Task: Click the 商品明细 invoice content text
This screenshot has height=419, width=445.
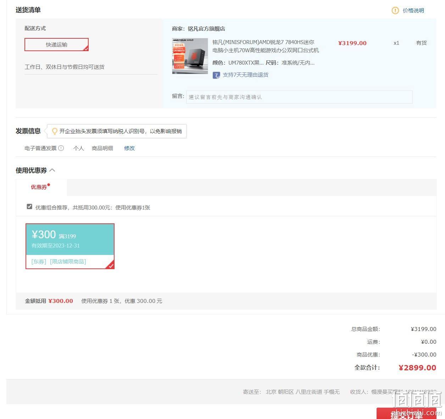Action: pyautogui.click(x=102, y=148)
